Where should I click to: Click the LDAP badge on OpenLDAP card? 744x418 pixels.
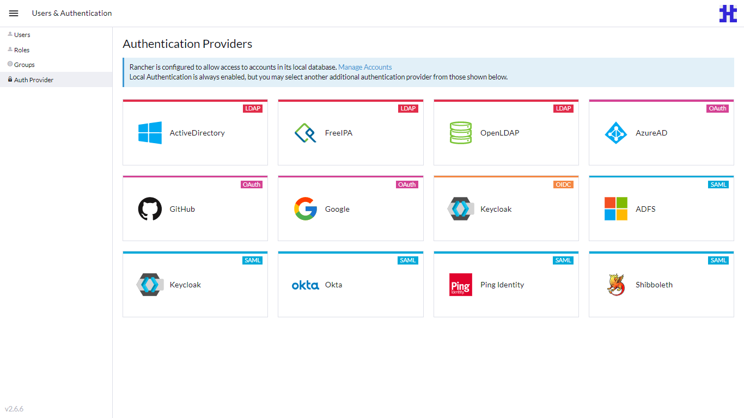coord(563,108)
